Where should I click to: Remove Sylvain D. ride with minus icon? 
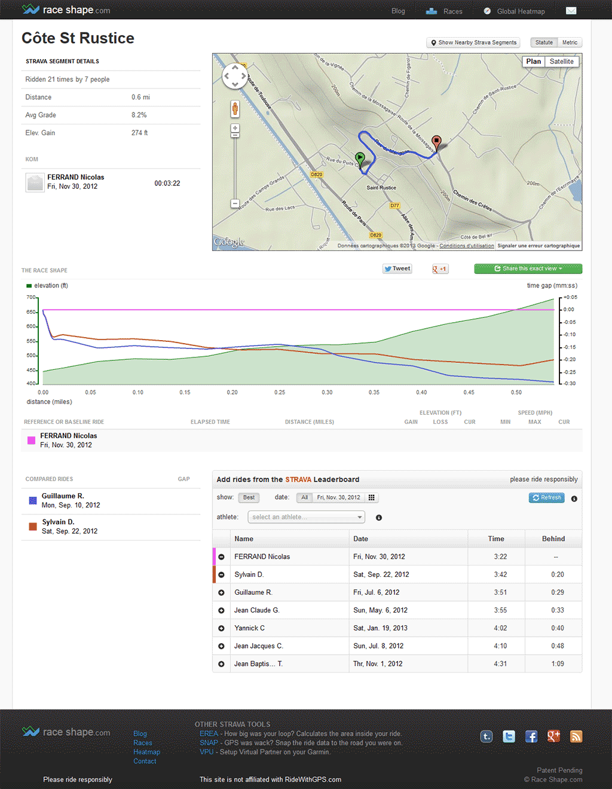221,574
